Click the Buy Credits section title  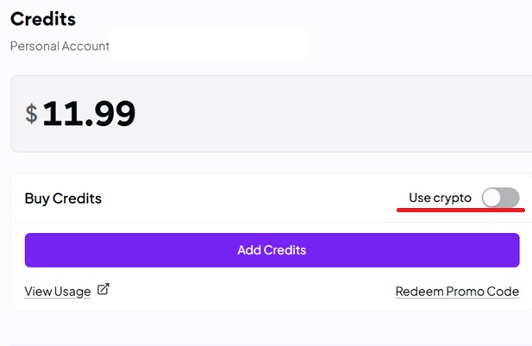[x=63, y=198]
